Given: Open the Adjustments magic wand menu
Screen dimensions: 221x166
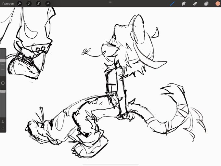Looking at the screenshot, I should (29, 4).
